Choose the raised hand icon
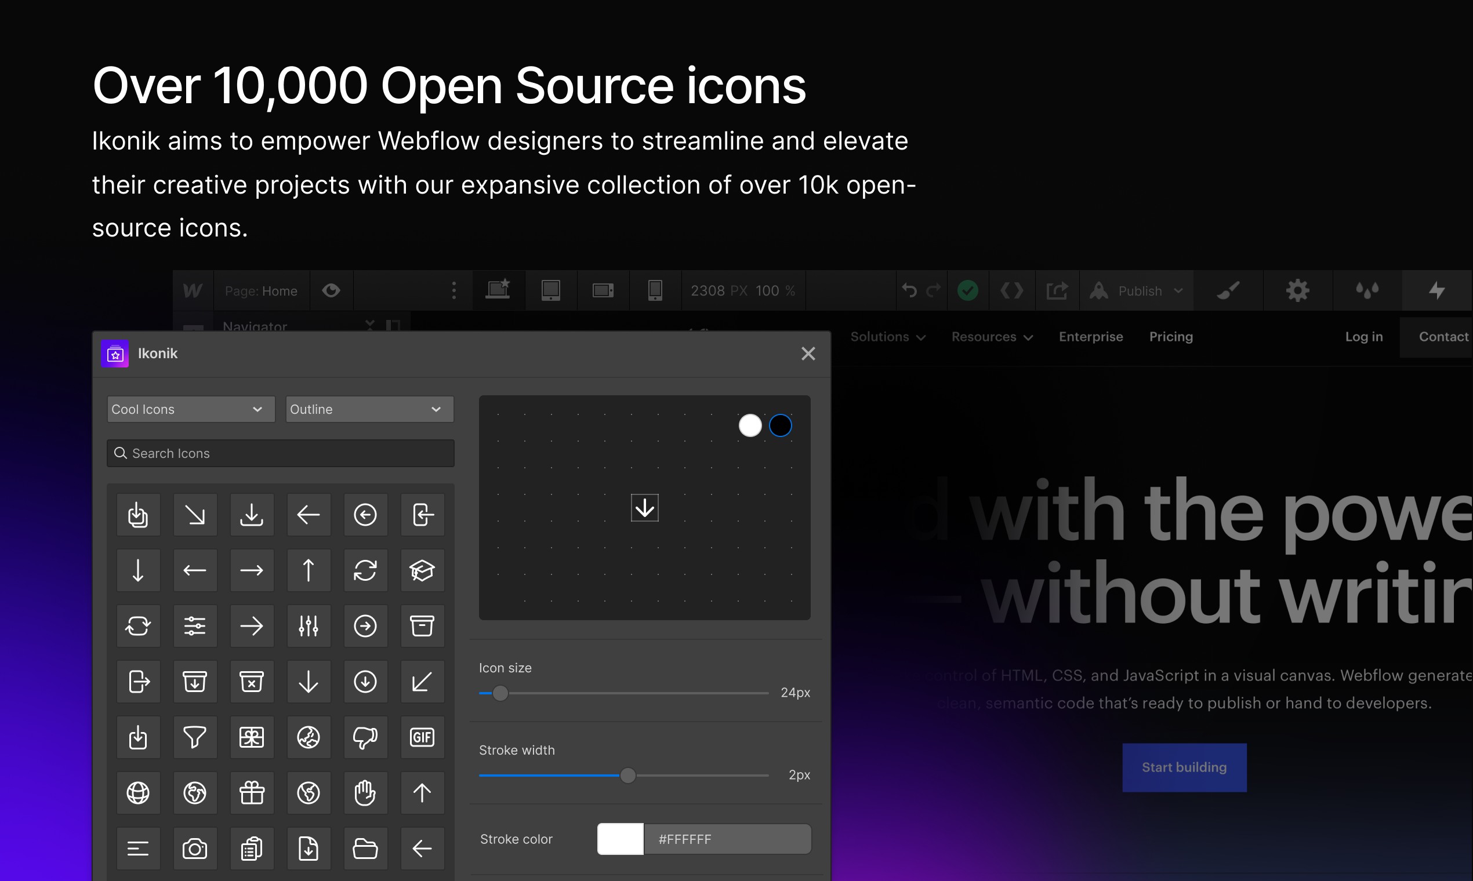The width and height of the screenshot is (1473, 881). pyautogui.click(x=365, y=792)
